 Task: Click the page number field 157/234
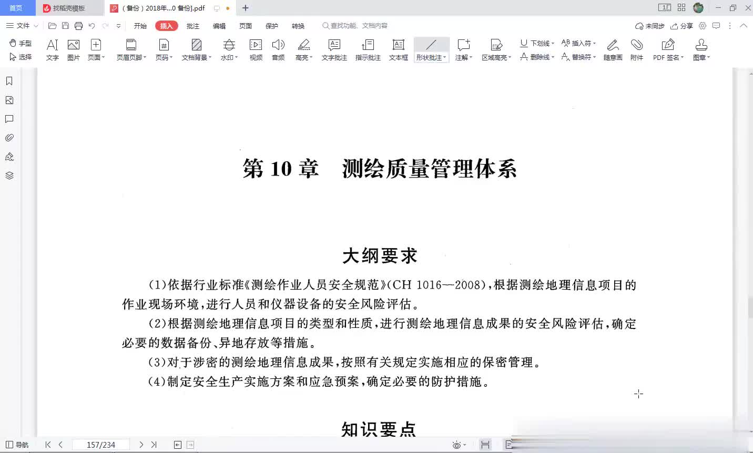(x=101, y=445)
